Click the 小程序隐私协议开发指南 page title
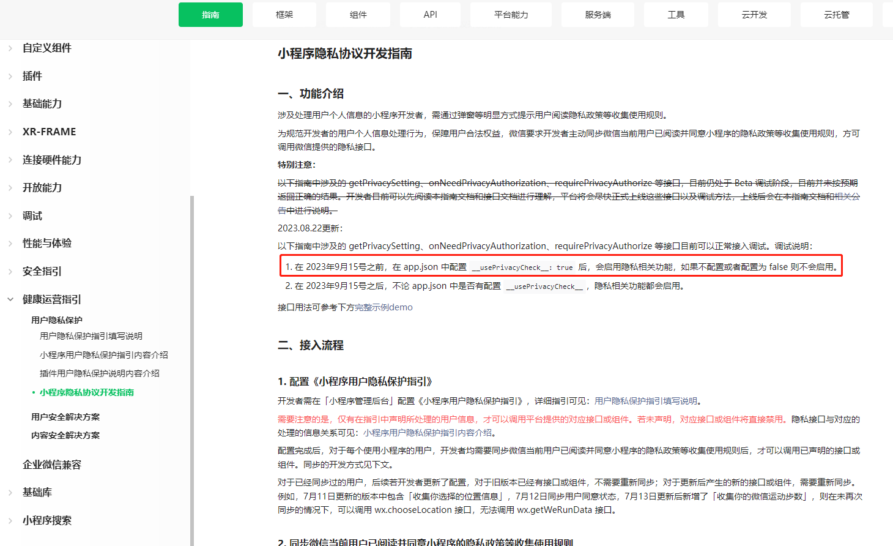This screenshot has height=546, width=893. [x=345, y=54]
